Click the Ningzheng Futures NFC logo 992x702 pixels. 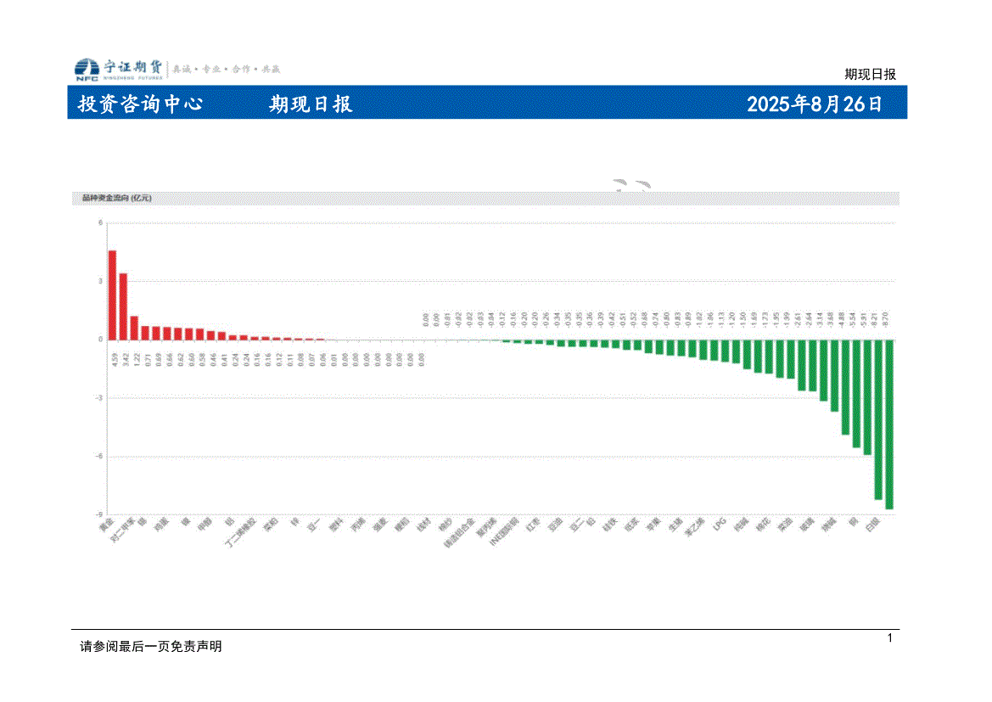(x=118, y=69)
